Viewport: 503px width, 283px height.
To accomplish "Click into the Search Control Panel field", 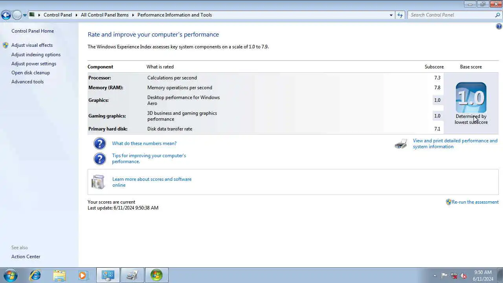I will tap(451, 15).
